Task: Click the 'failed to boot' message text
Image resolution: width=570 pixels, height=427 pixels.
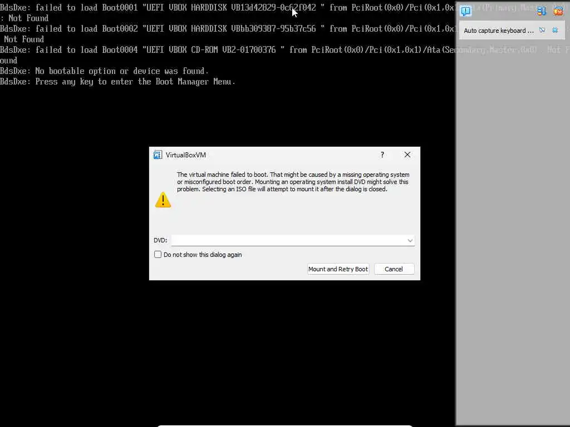Action: [x=293, y=182]
